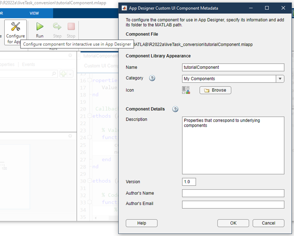
Task: Open the dropdown arrow beside the plus button
Action: pos(70,74)
